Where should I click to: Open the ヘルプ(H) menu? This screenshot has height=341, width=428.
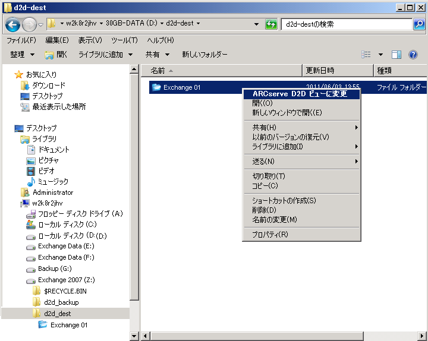tap(160, 40)
